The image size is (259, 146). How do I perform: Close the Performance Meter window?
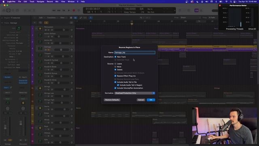(x=220, y=5)
